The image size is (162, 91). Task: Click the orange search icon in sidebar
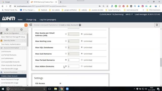tap(26, 25)
